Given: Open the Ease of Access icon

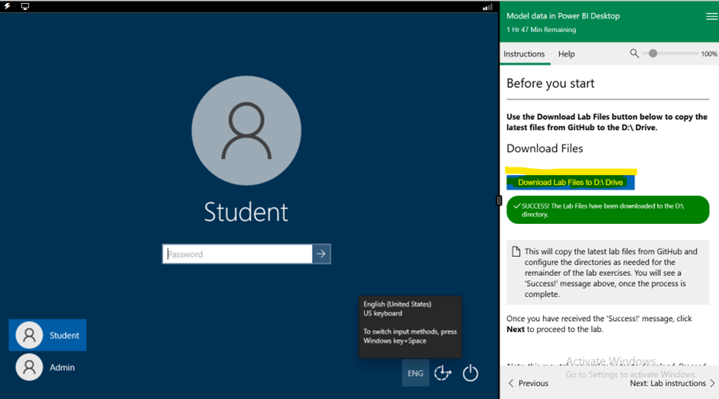Looking at the screenshot, I should (x=443, y=373).
